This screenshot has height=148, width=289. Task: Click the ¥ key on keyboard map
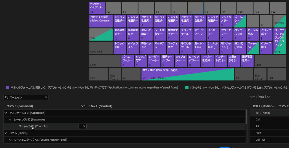266,21
